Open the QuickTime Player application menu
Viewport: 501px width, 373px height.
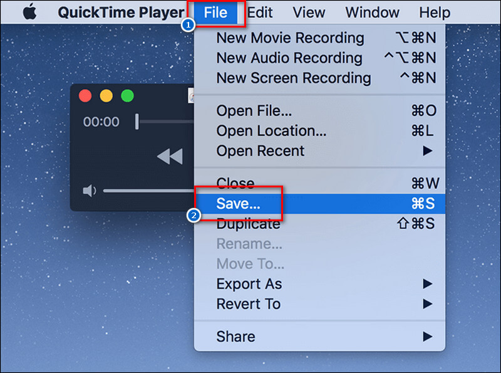coord(121,12)
